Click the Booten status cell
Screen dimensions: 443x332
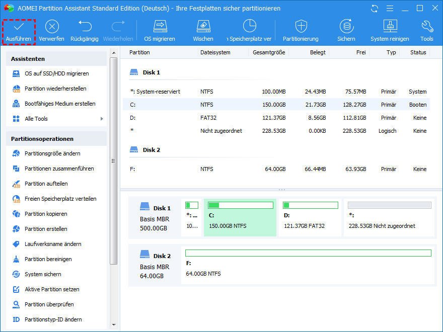(418, 105)
